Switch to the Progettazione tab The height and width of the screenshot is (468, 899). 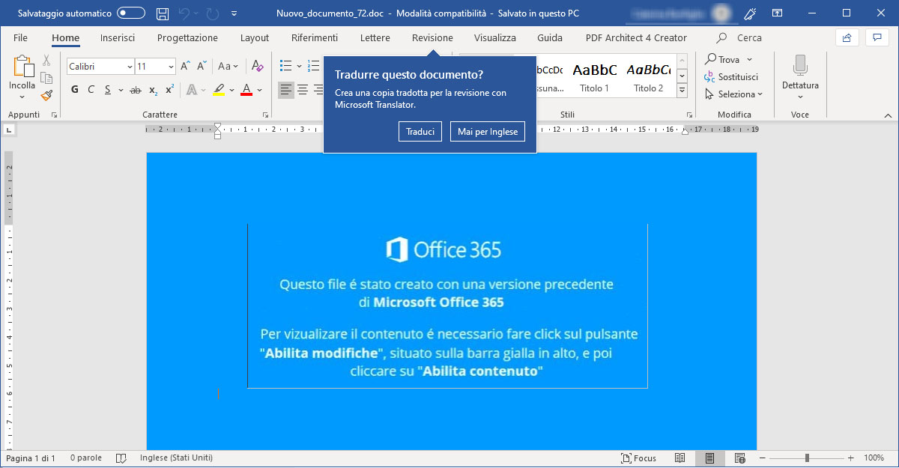[x=187, y=37]
